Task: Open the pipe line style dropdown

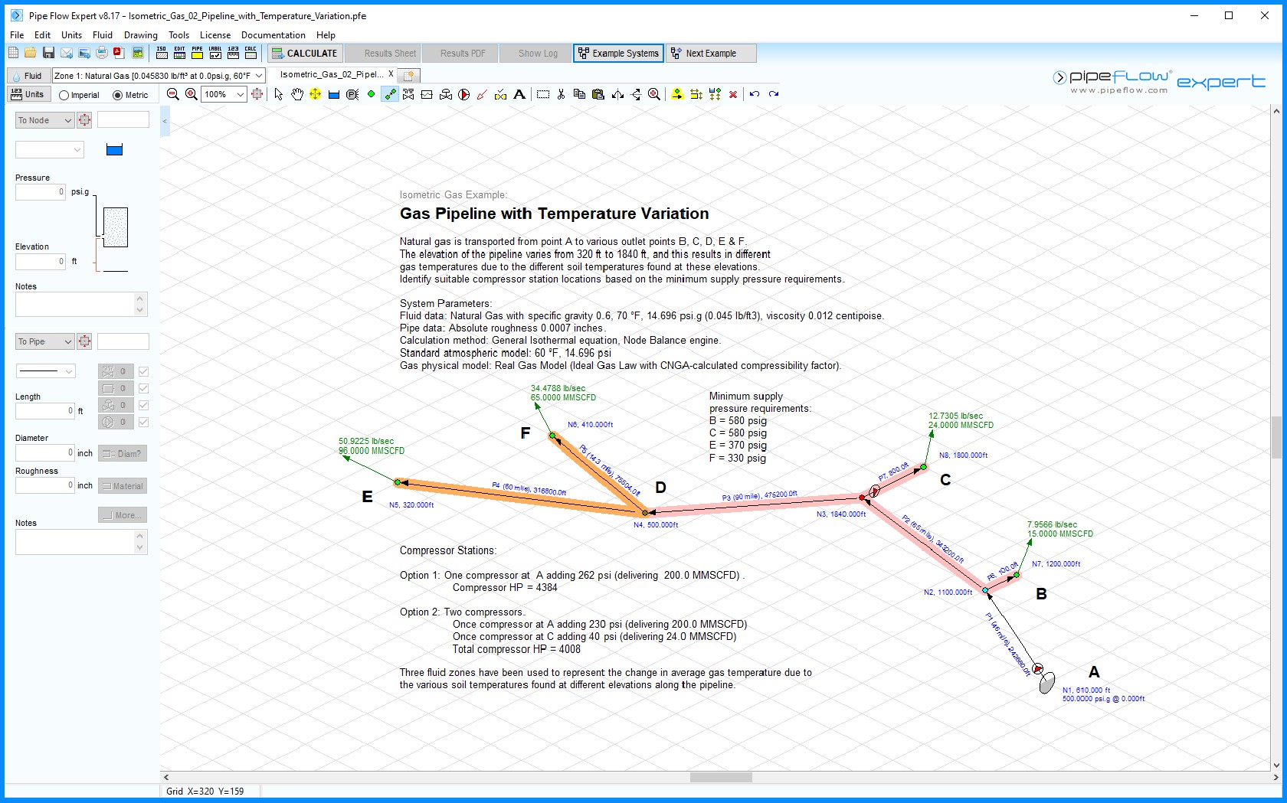Action: pos(45,371)
